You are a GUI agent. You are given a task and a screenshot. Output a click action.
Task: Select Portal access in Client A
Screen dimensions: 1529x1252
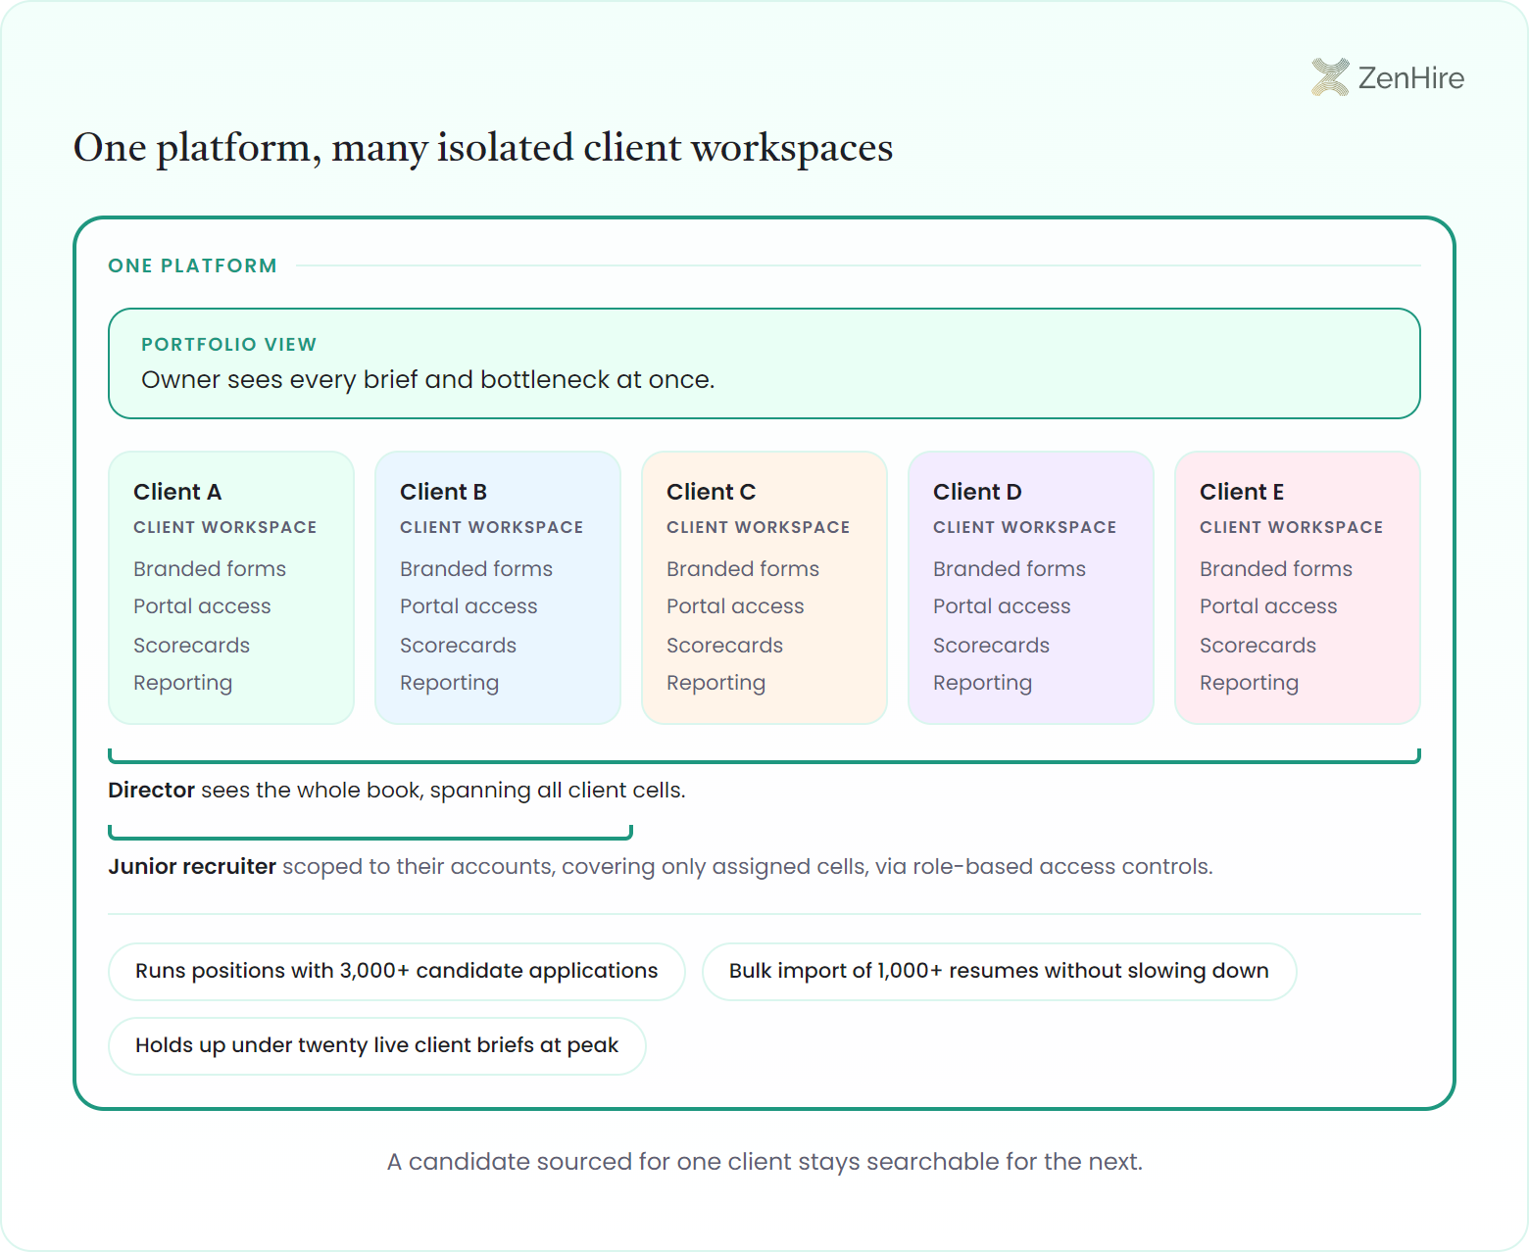coord(202,606)
